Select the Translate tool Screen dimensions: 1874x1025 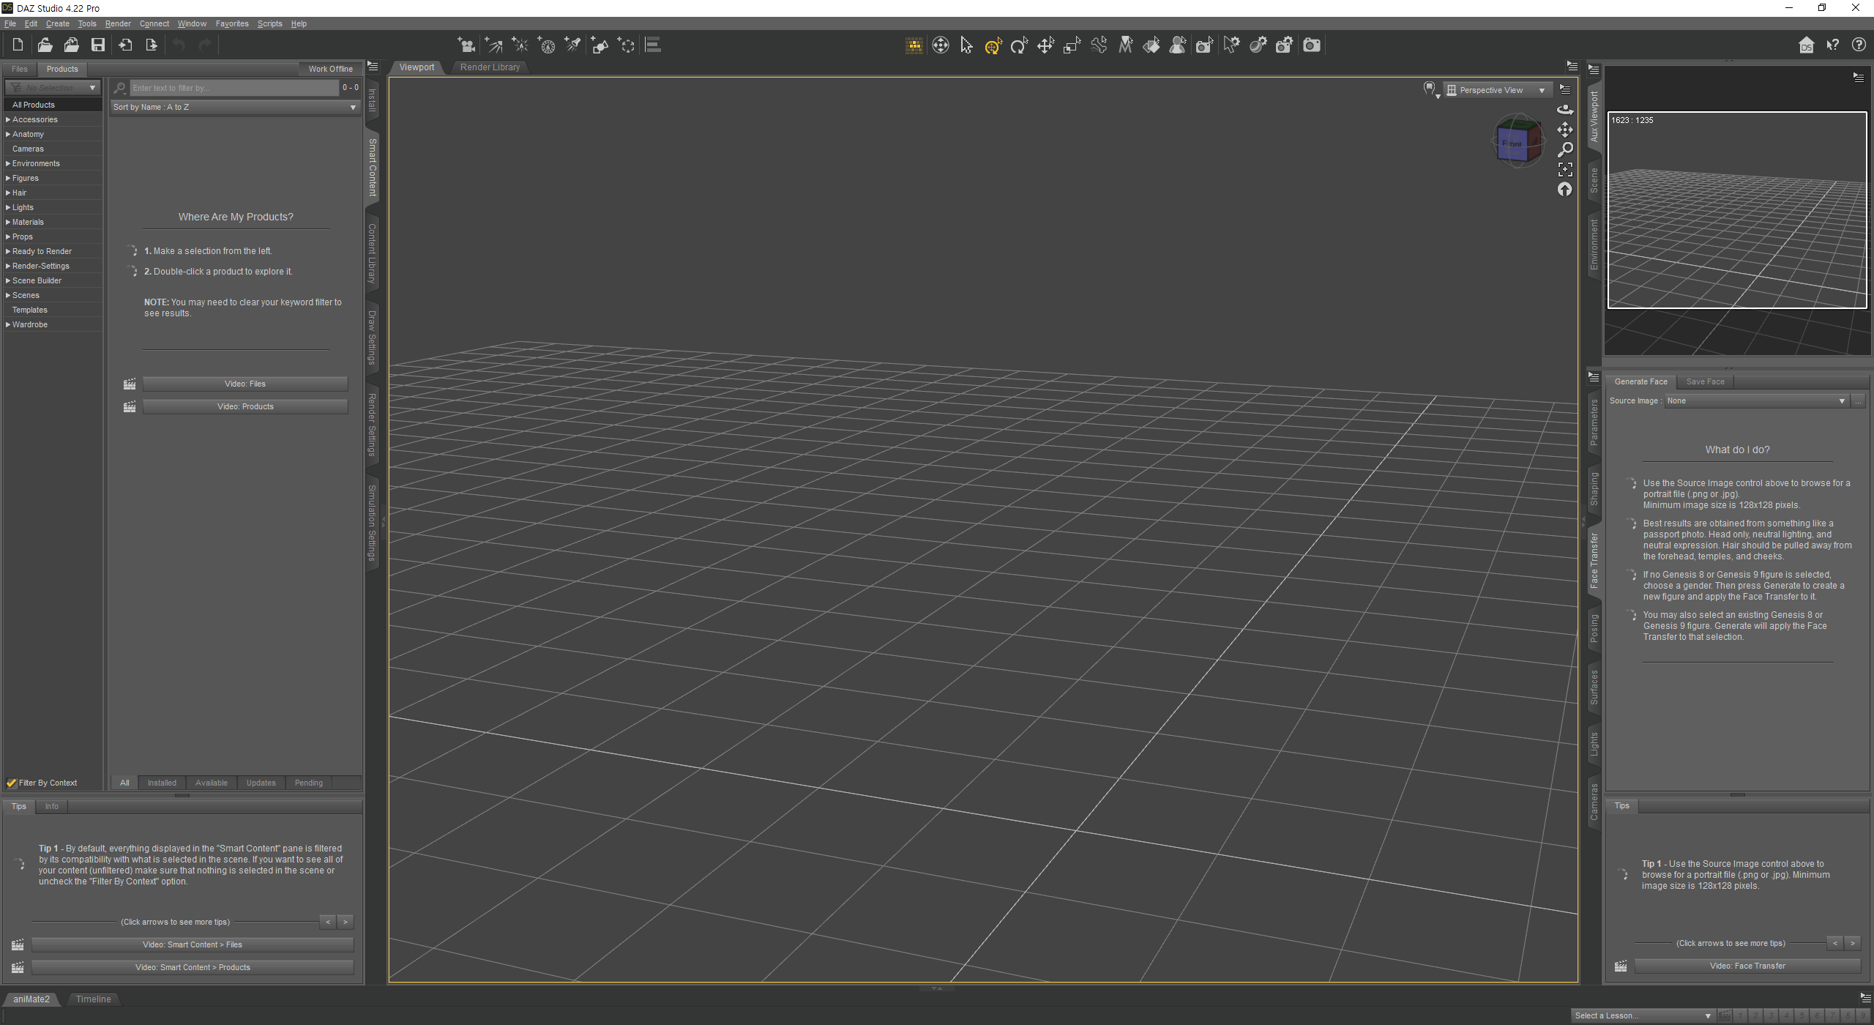tap(1046, 46)
